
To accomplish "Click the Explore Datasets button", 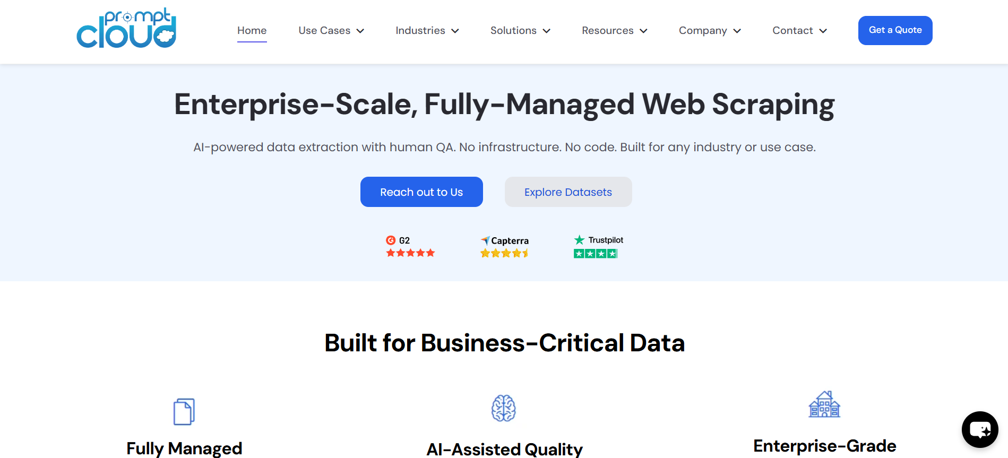I will (x=568, y=192).
